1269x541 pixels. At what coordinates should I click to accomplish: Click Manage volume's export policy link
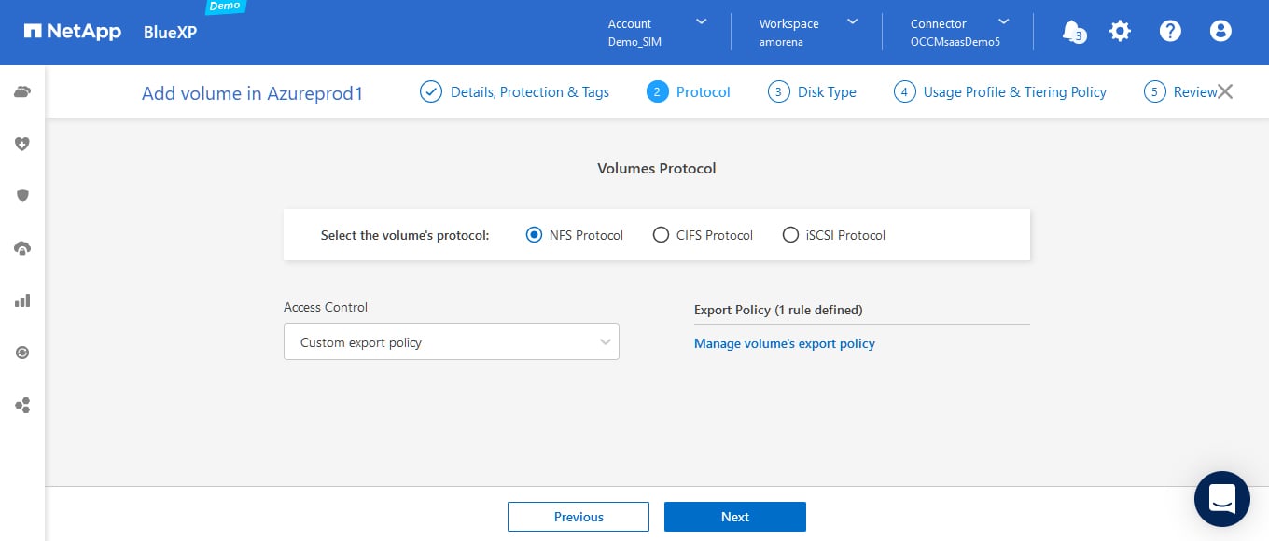click(x=784, y=343)
